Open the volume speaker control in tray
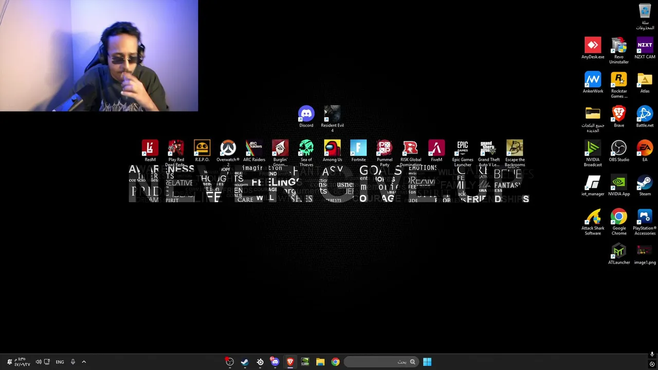 [x=38, y=362]
